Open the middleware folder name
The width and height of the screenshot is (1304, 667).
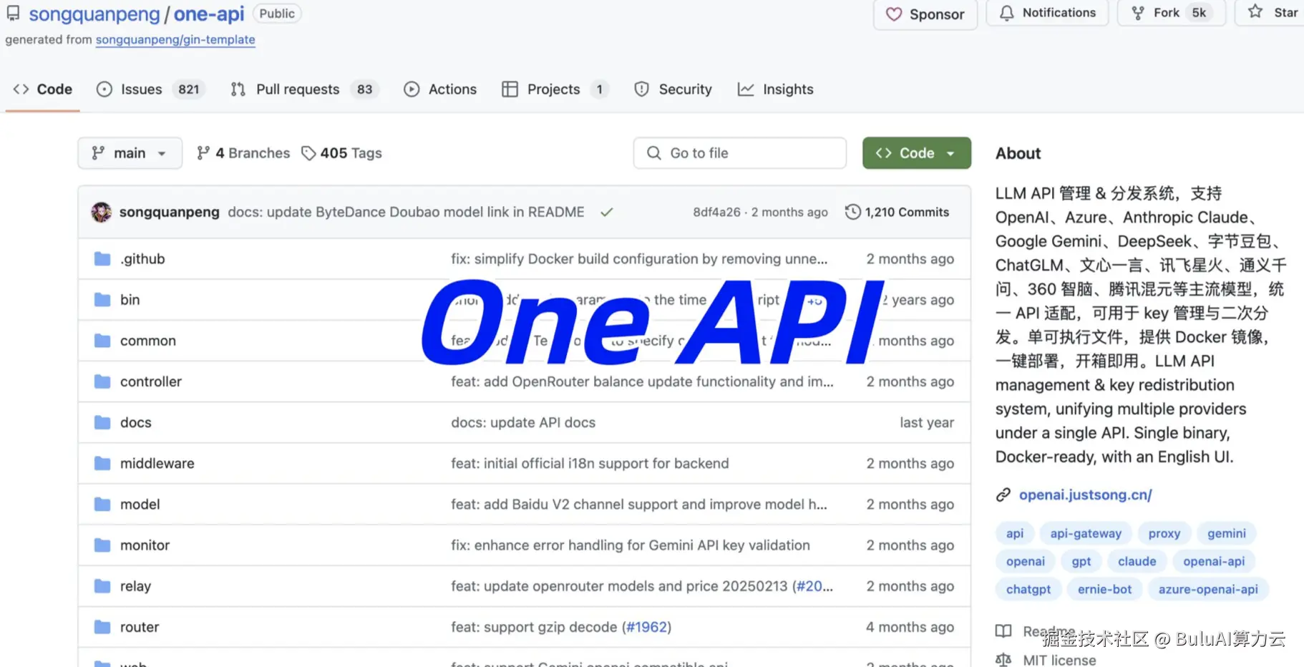pyautogui.click(x=157, y=463)
